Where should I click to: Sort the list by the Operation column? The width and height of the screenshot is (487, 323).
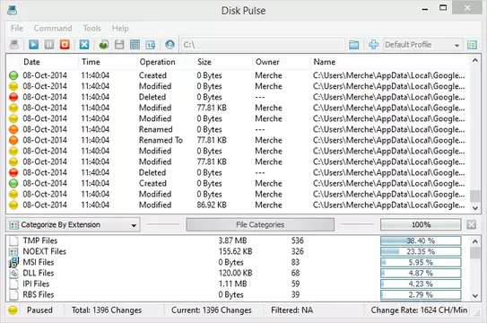[157, 62]
